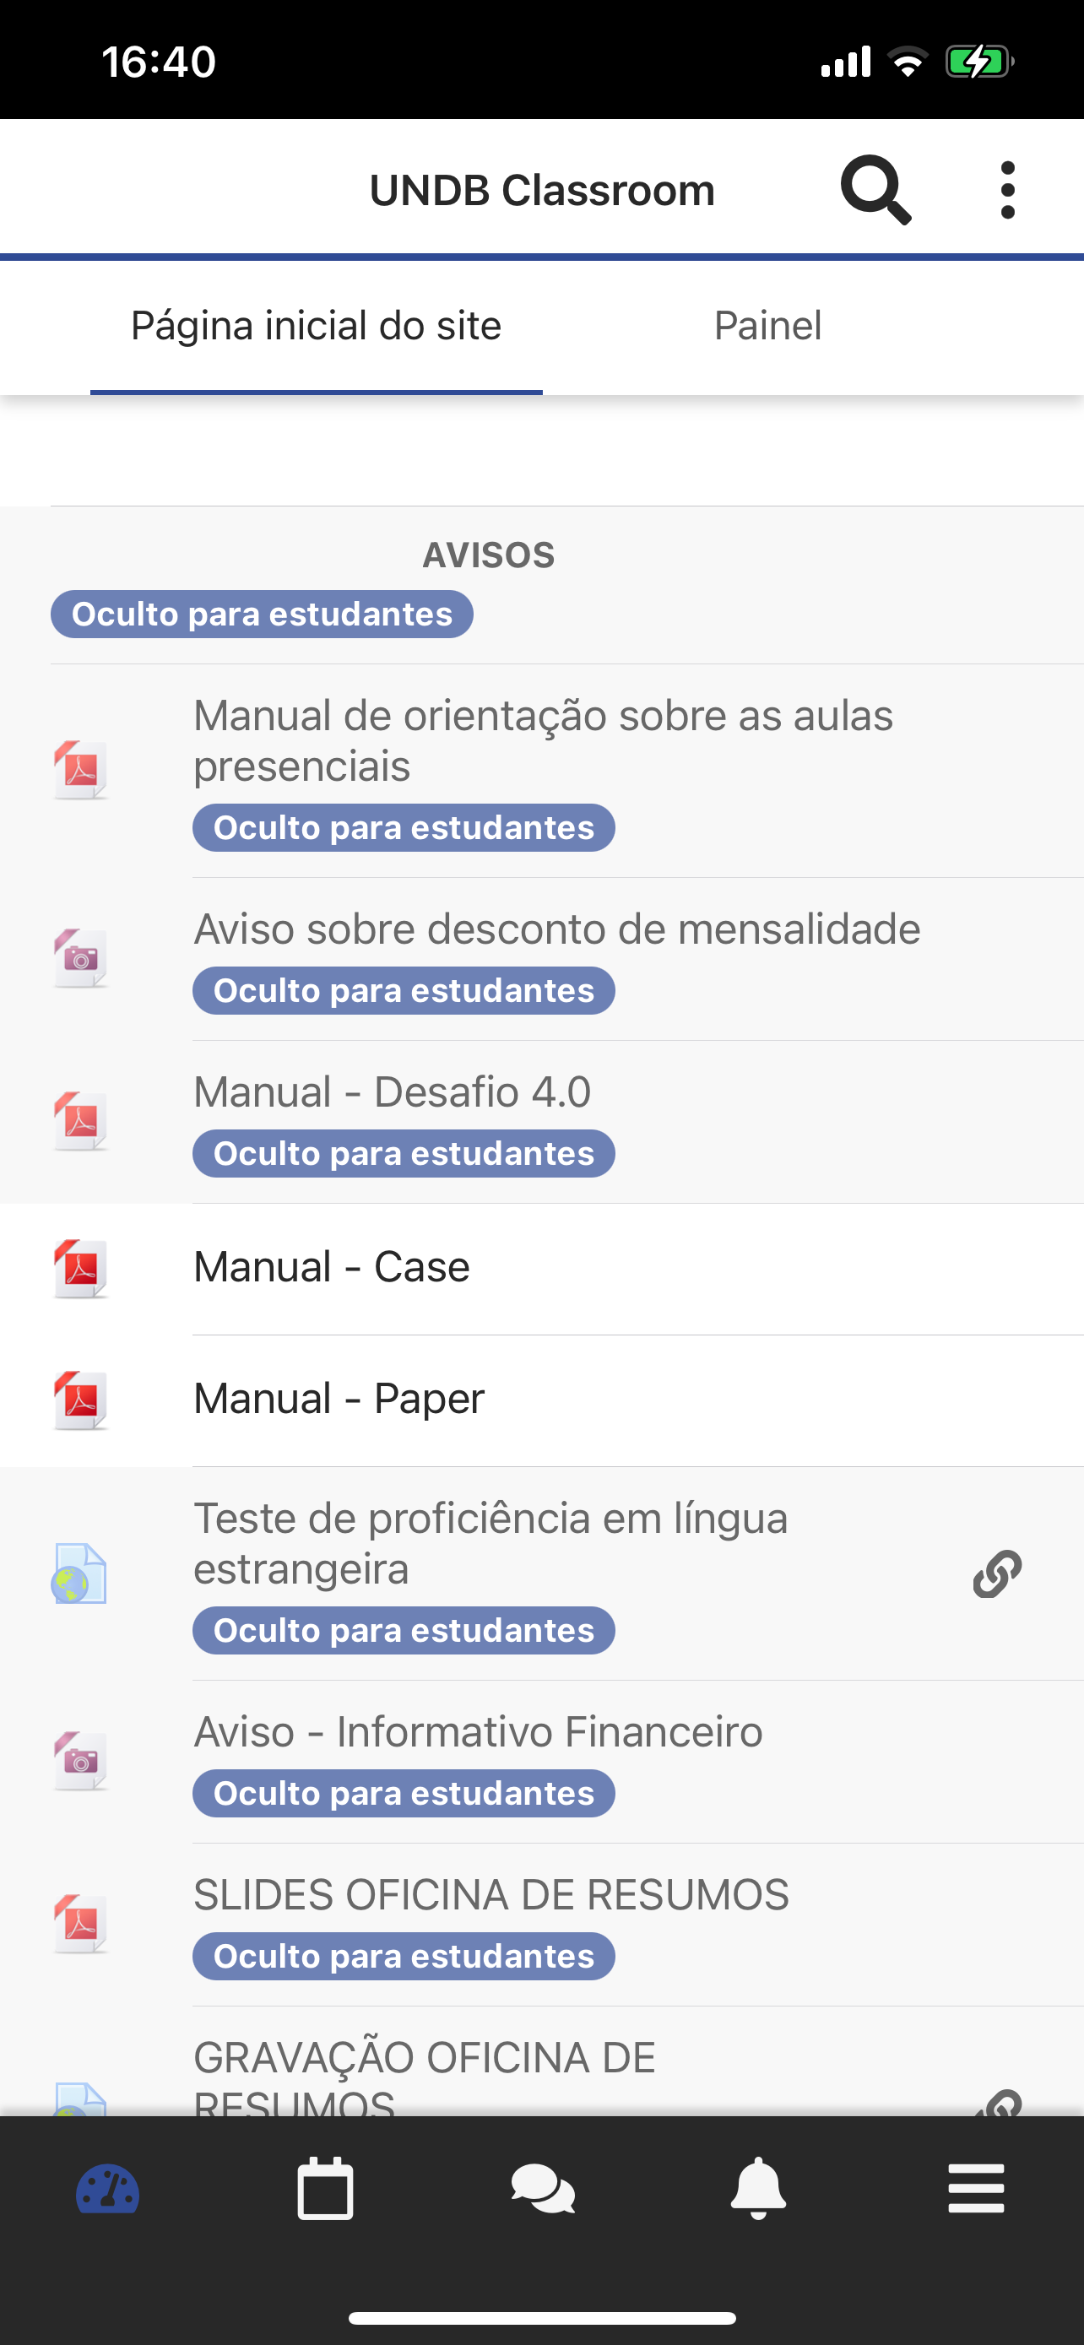
Task: Open Aviso sobre desconto de mensalidade
Action: tap(541, 960)
